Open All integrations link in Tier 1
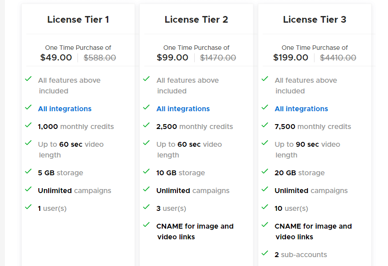The width and height of the screenshot is (388, 266). coord(65,109)
